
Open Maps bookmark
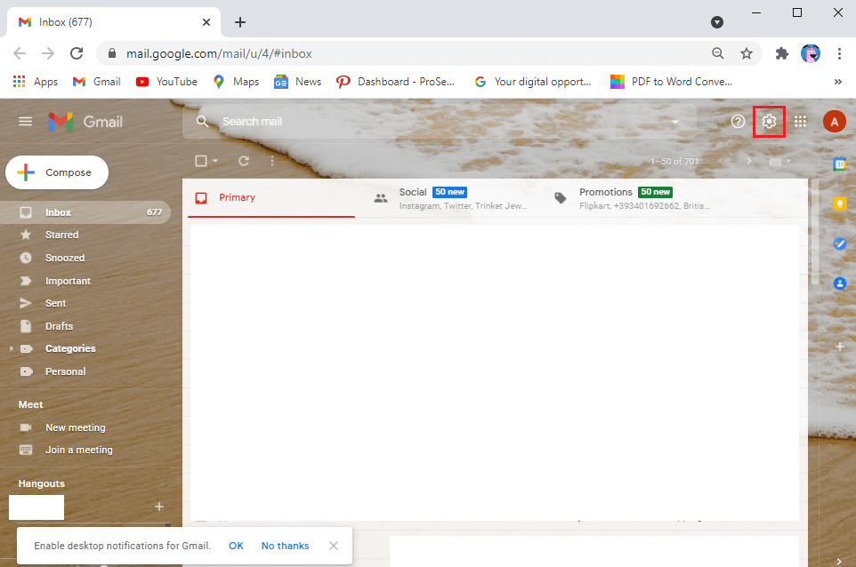tap(236, 82)
